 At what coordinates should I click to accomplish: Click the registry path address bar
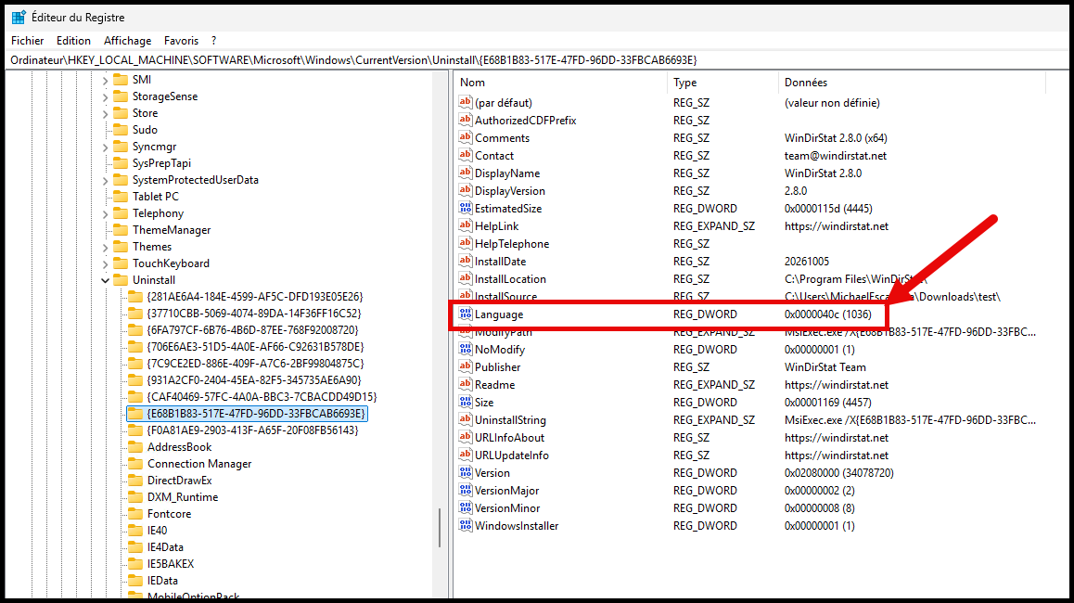pos(537,60)
